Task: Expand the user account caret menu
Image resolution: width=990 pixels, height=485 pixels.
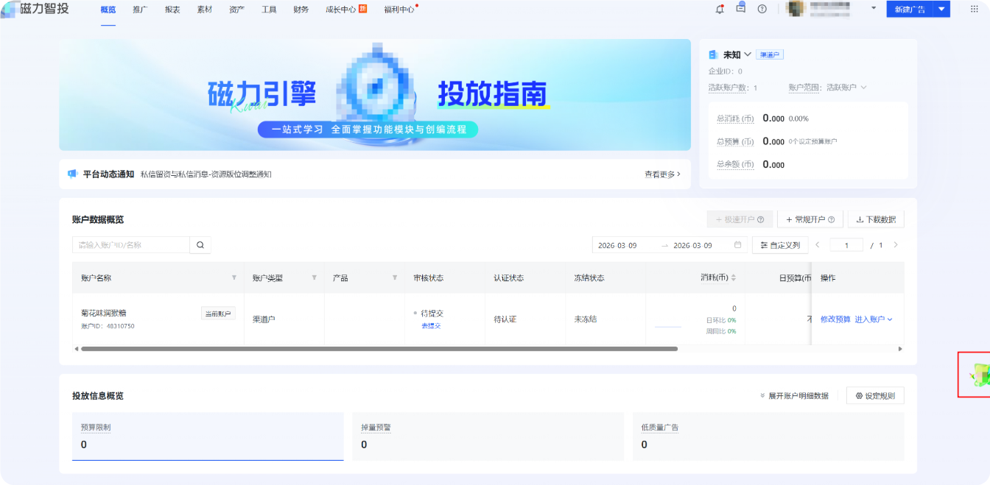Action: point(874,8)
